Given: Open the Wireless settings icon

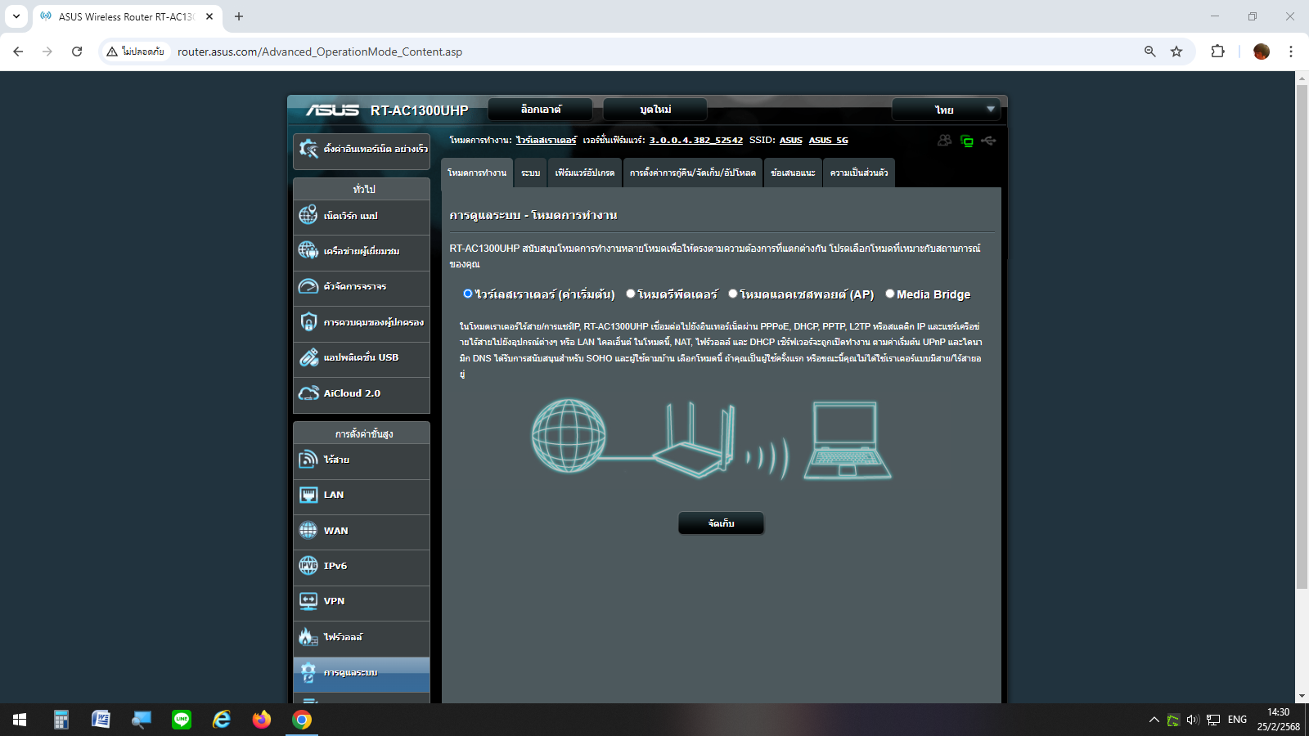Looking at the screenshot, I should tap(308, 460).
